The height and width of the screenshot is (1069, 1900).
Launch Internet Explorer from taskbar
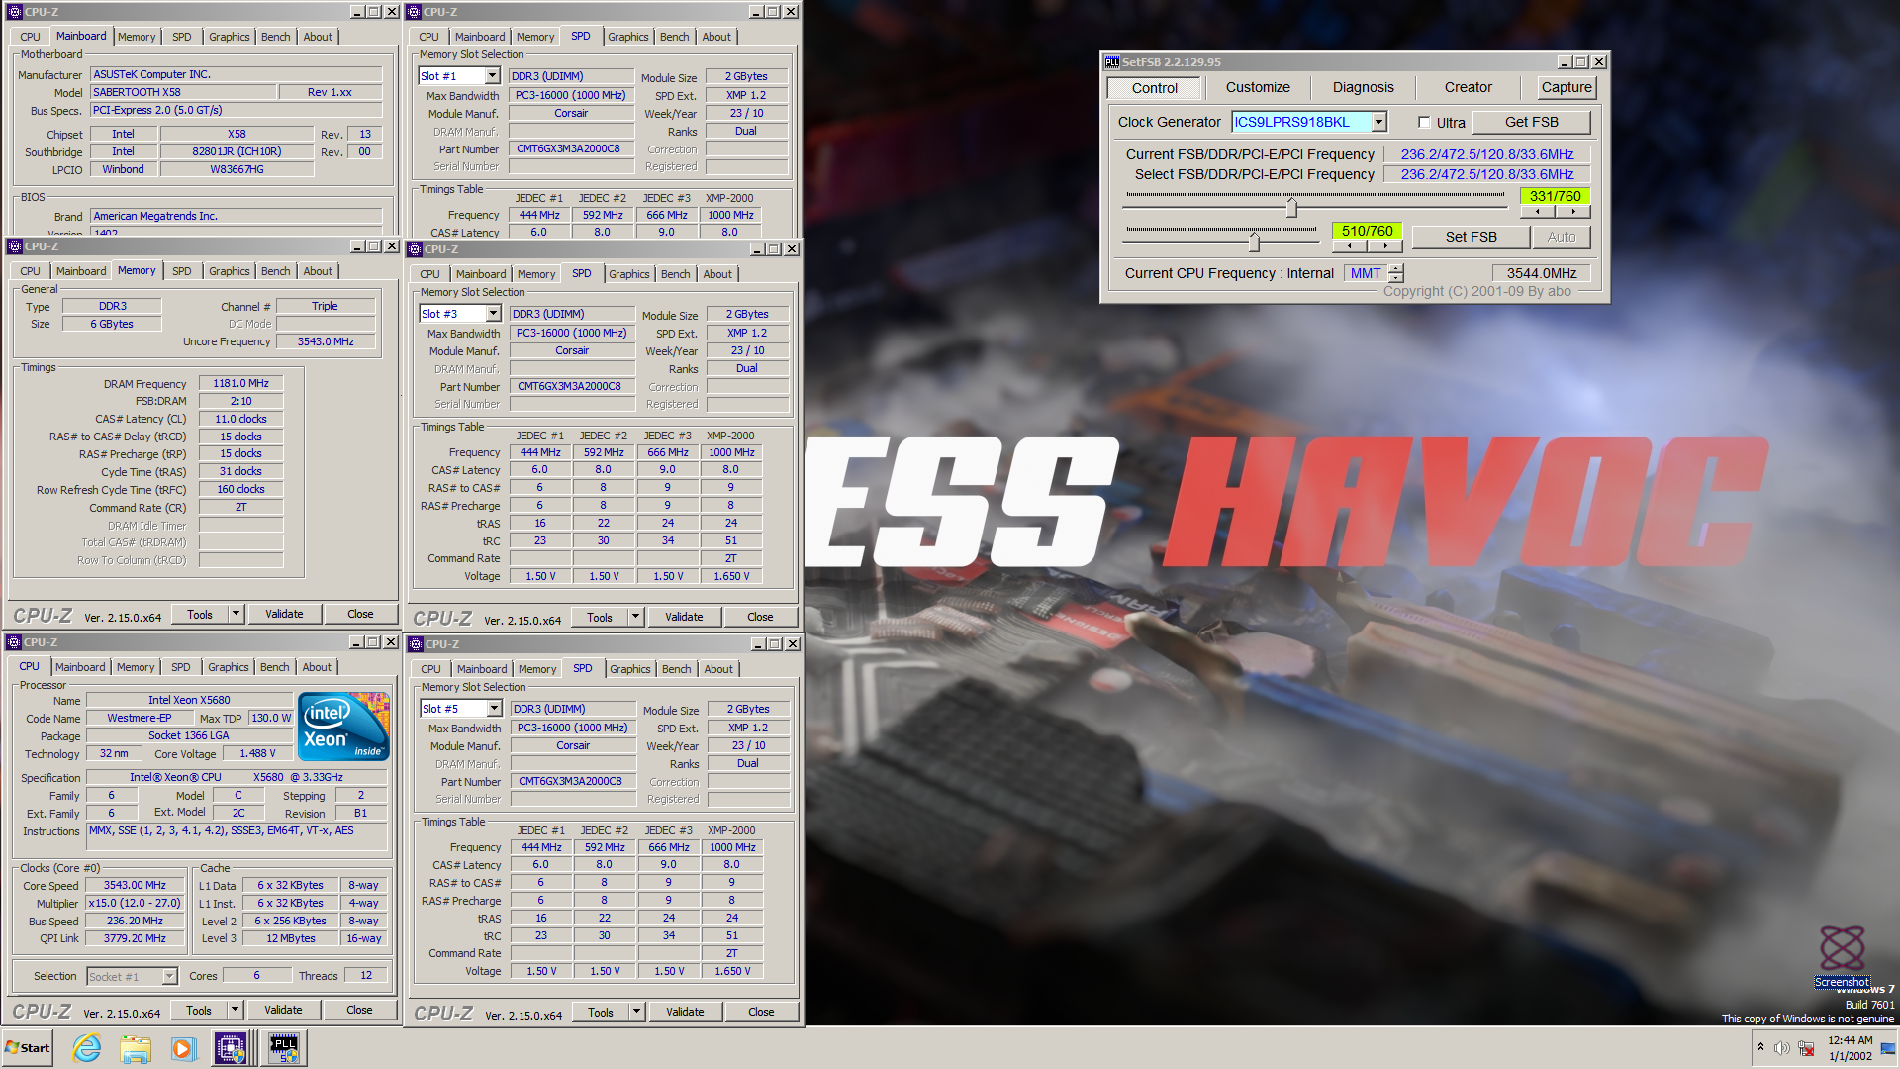click(87, 1047)
